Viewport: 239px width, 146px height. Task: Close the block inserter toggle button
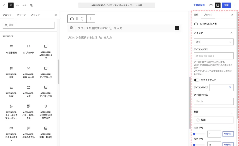point(11,5)
